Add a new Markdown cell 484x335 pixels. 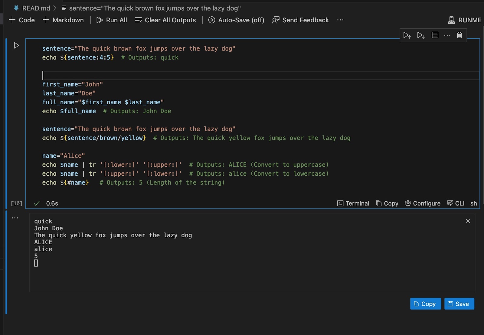(63, 20)
